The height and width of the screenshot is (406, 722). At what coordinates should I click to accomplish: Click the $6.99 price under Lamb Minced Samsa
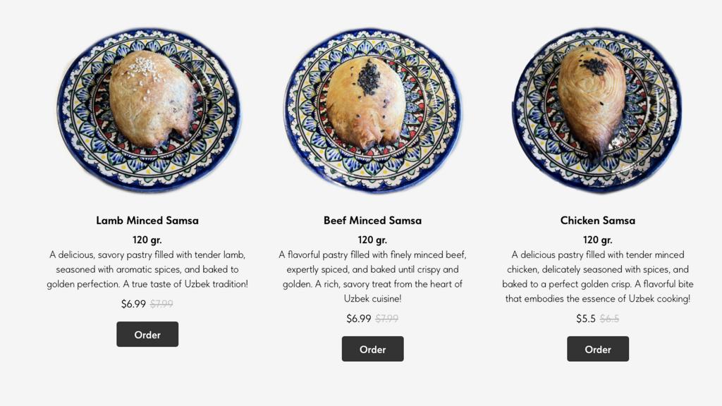coord(133,304)
